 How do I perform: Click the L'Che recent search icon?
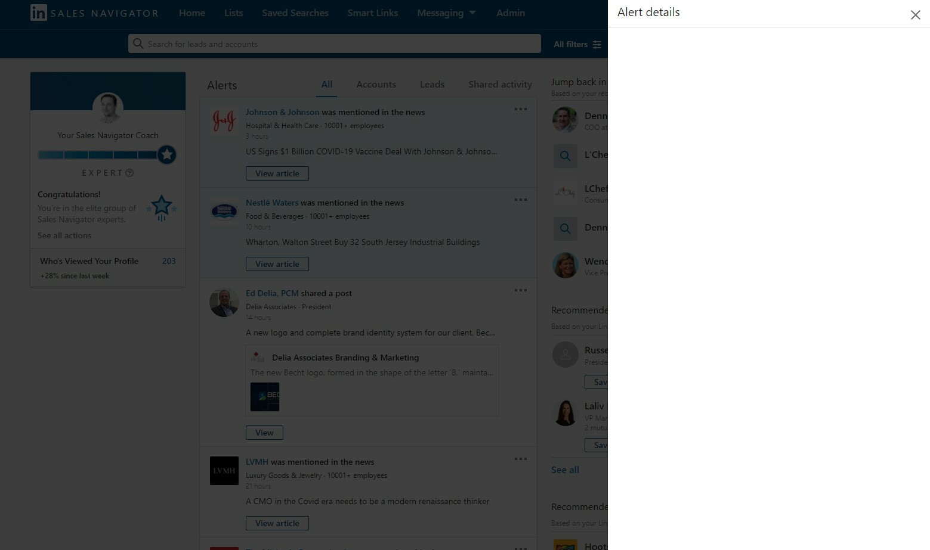(x=565, y=156)
